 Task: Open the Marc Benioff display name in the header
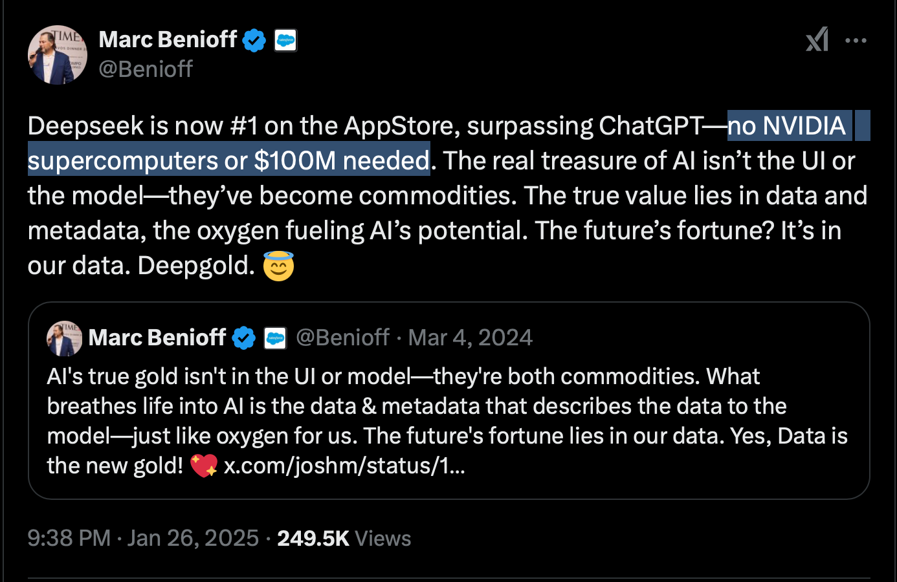click(168, 40)
